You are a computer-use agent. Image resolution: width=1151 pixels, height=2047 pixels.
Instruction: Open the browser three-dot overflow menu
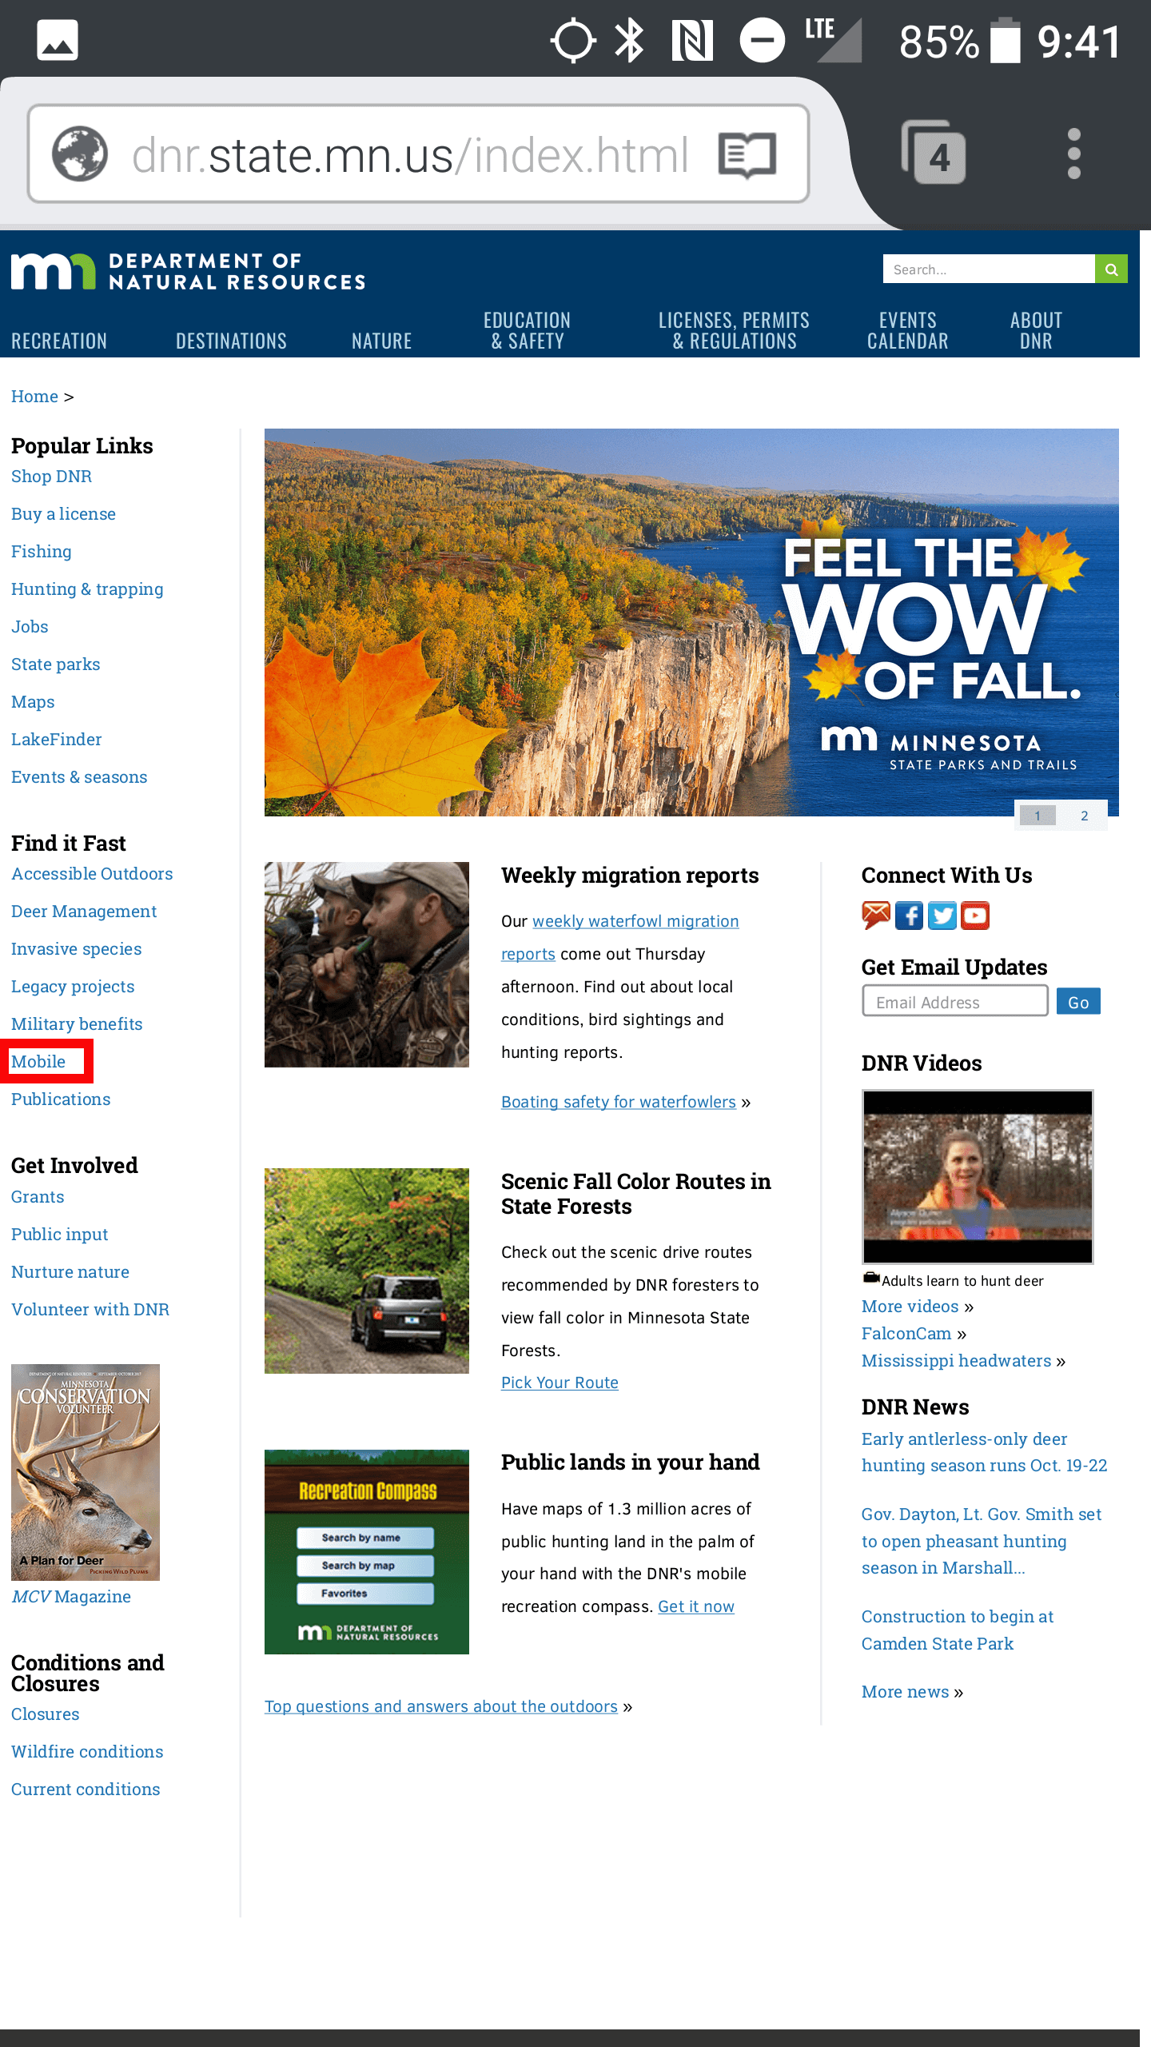coord(1073,154)
